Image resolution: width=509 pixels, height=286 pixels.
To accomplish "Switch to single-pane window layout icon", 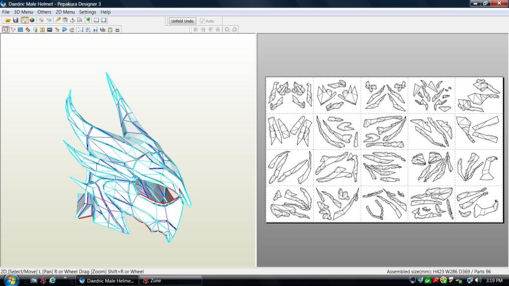I will click(104, 20).
